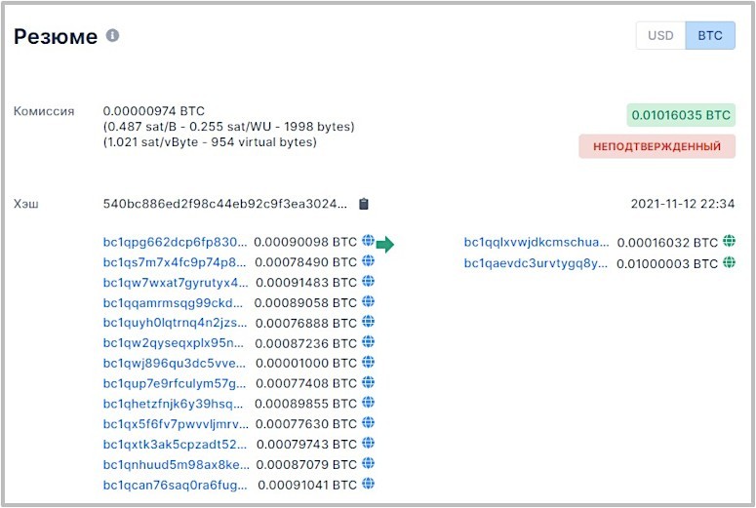Open input address bc1qs7m7x4fc9p74p8...

[175, 262]
